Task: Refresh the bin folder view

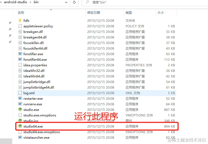Action: (x=74, y=2)
